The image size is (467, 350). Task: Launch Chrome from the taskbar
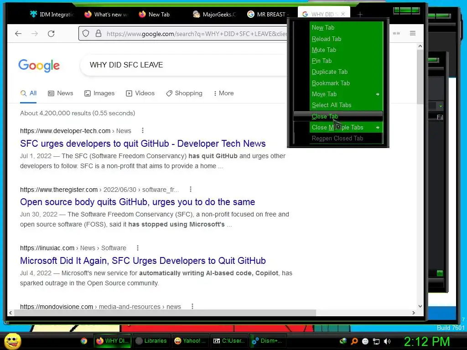84,341
